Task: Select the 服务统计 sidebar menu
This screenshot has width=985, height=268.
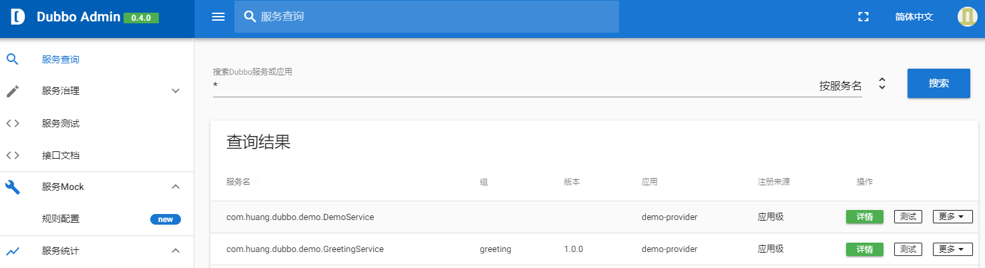Action: coord(61,251)
